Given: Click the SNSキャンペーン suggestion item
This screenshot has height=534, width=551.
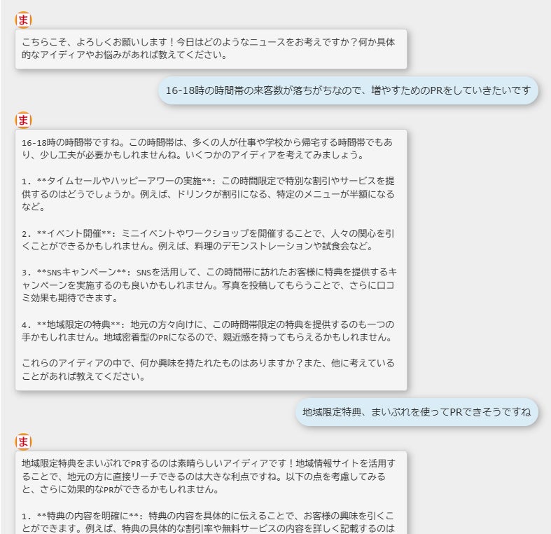Looking at the screenshot, I should (208, 285).
